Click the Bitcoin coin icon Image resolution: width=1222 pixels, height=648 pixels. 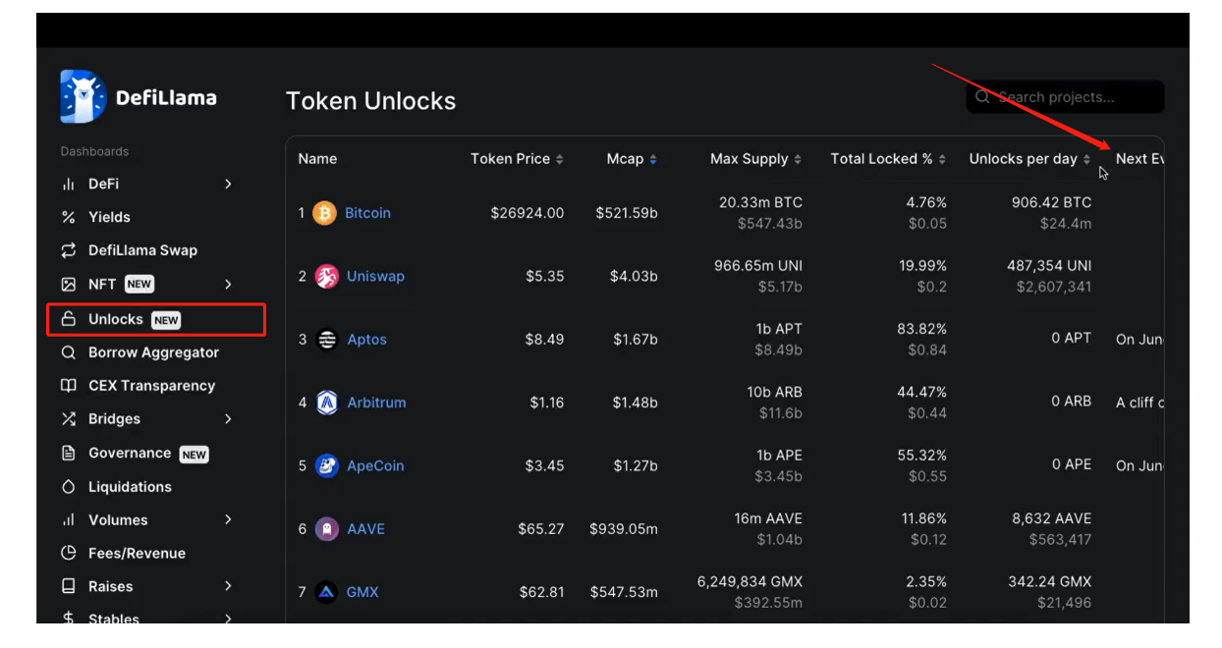(324, 213)
